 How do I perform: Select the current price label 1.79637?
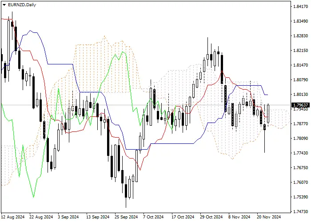point(300,105)
